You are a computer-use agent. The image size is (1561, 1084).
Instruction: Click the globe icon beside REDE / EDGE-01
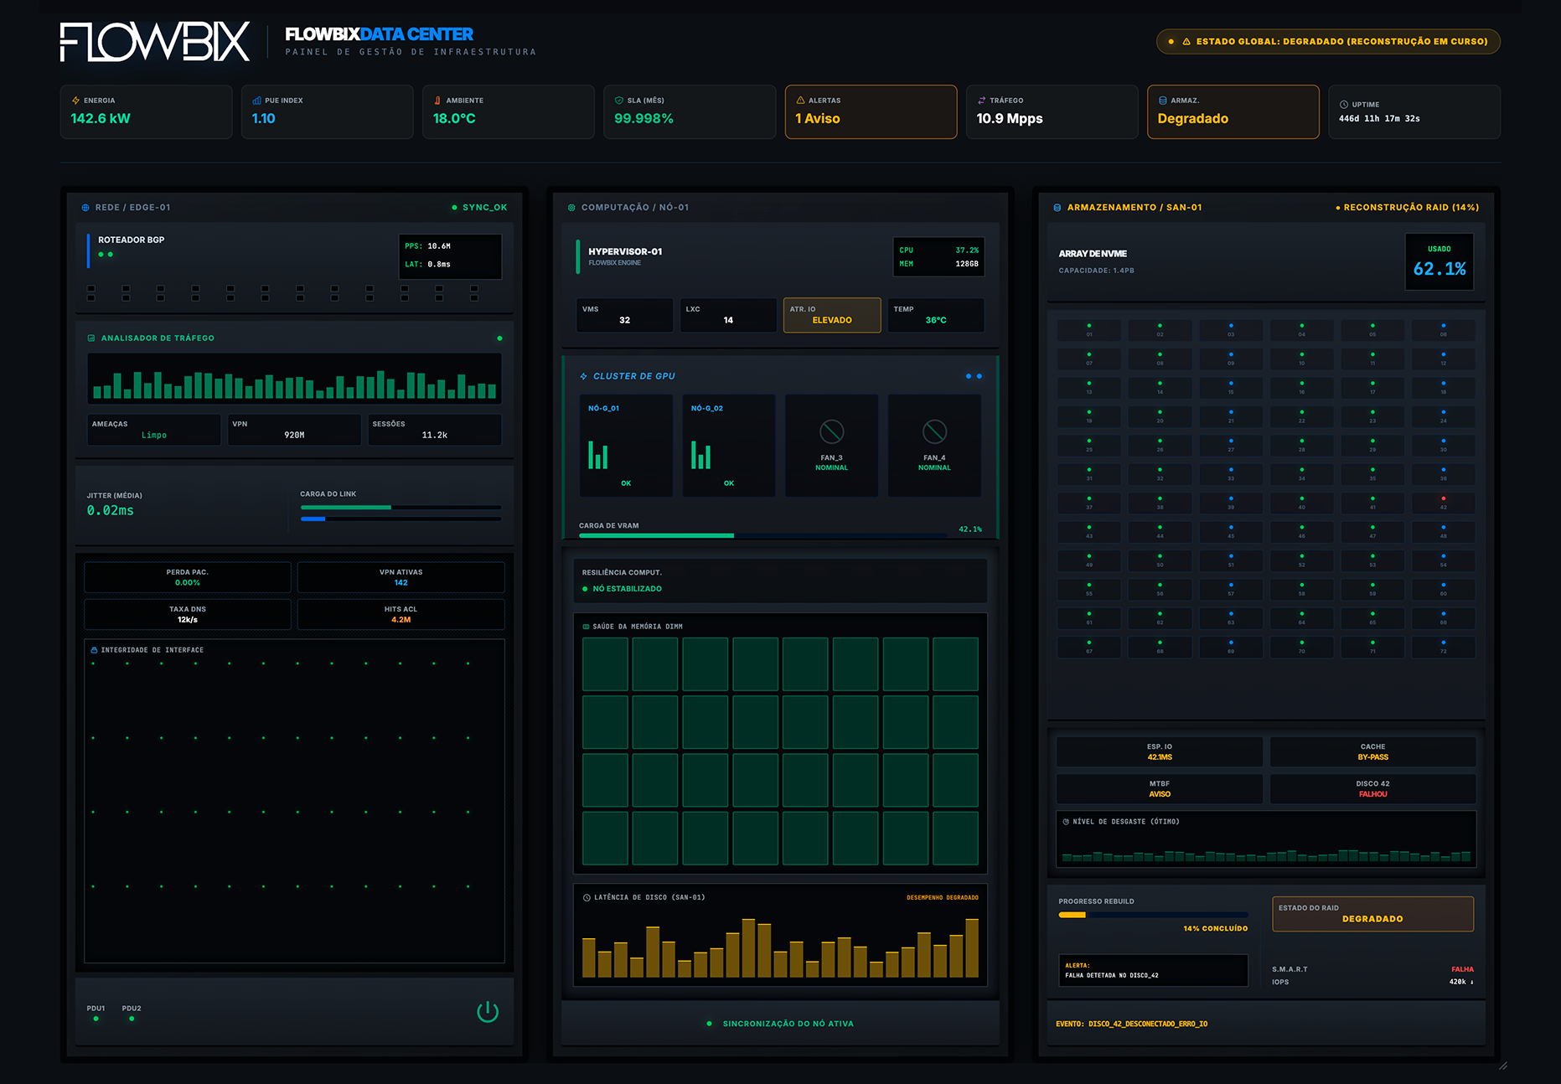(x=86, y=207)
